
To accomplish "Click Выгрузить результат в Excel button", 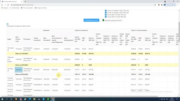I will [112, 20].
